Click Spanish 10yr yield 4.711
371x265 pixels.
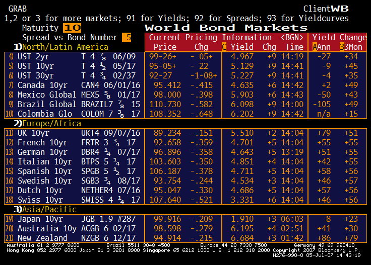(x=242, y=171)
